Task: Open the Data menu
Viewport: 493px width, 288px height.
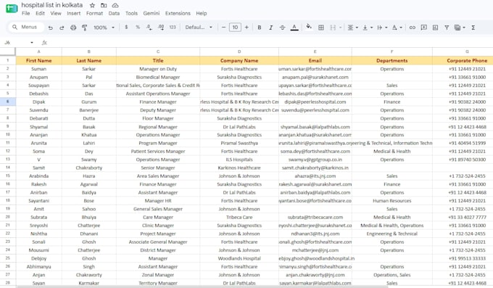Action: 114,13
